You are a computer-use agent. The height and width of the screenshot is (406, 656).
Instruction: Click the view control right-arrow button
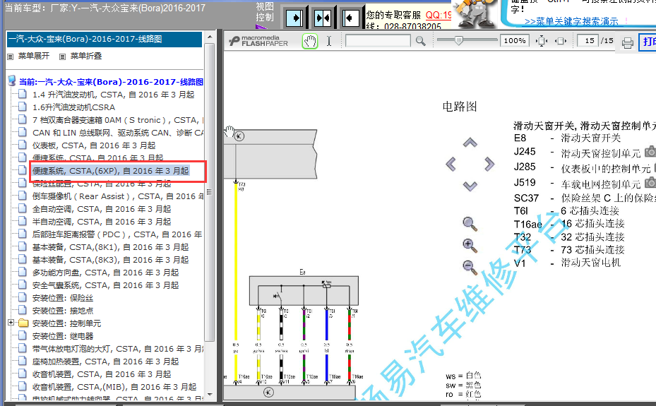(295, 18)
